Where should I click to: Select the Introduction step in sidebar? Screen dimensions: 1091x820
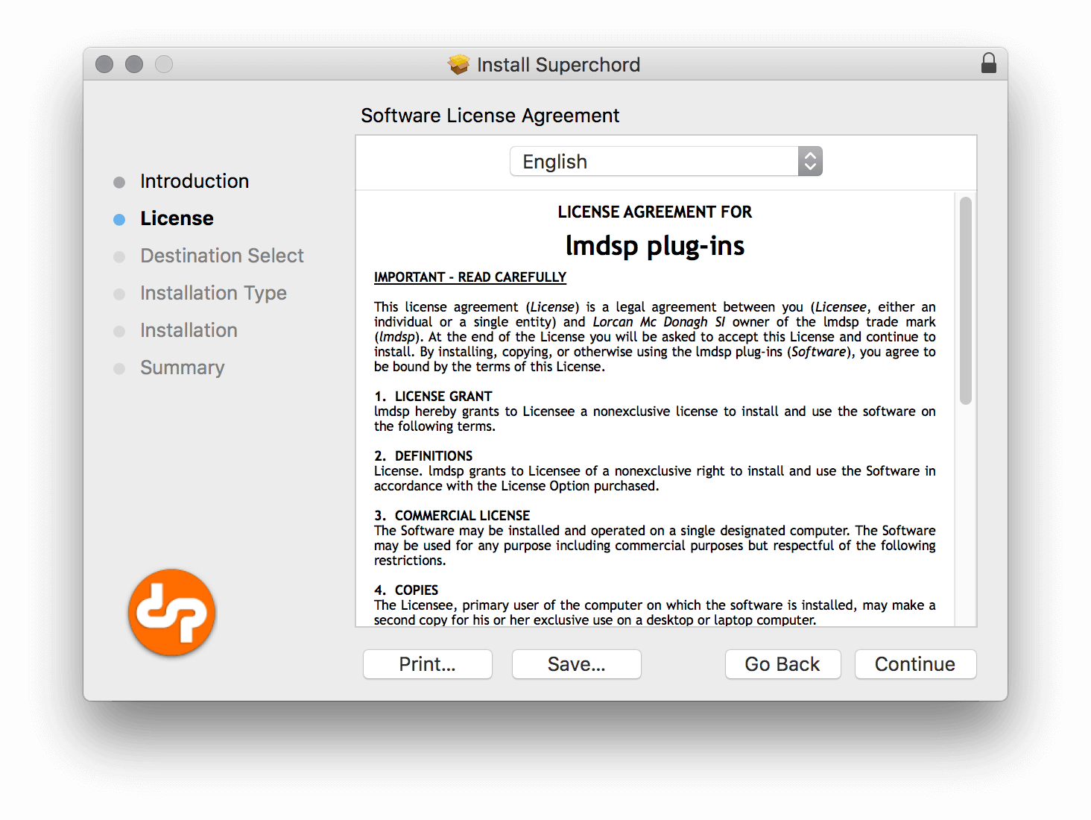pyautogui.click(x=195, y=181)
